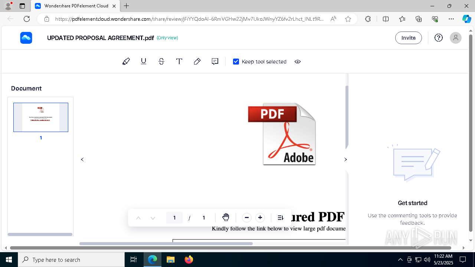Show hidden system tray icons
Screen dimensions: 475x267
point(400,260)
